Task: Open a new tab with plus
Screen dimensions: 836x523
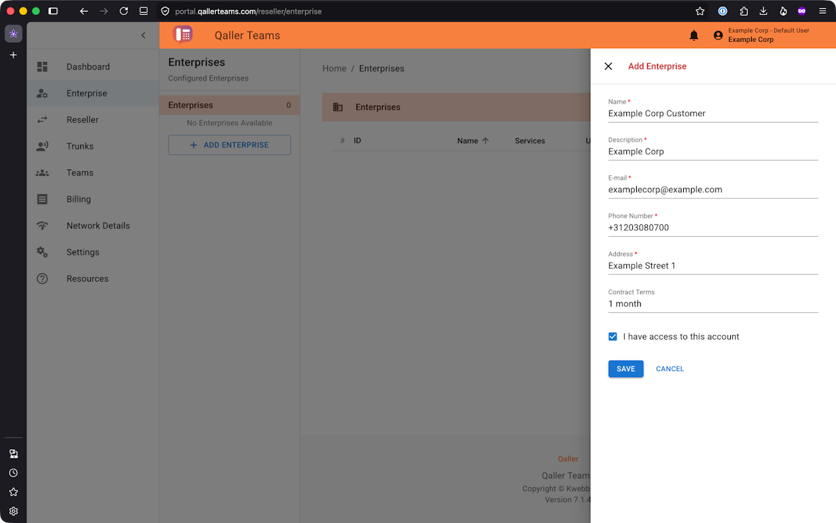Action: [13, 55]
